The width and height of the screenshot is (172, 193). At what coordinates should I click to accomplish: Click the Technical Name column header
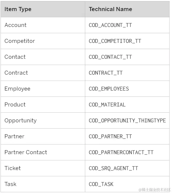tap(110, 9)
